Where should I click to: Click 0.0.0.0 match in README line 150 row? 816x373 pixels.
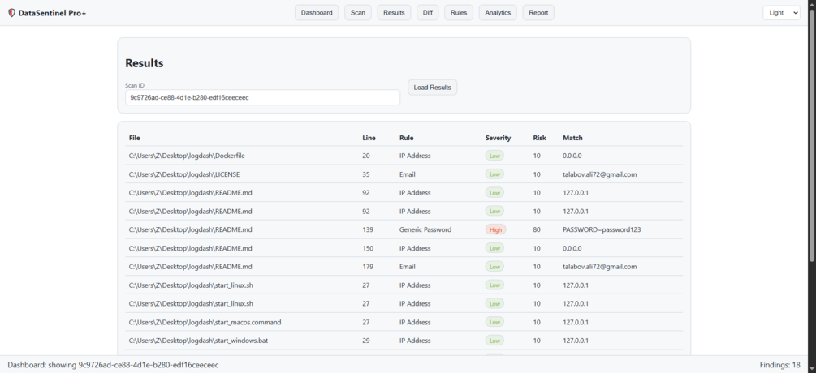coord(572,248)
